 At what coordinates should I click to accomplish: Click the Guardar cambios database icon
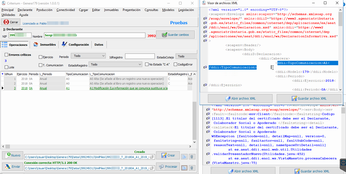(x=164, y=35)
